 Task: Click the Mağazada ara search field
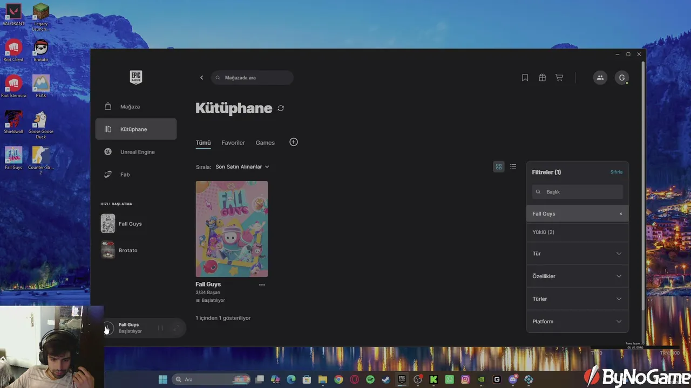coord(252,78)
